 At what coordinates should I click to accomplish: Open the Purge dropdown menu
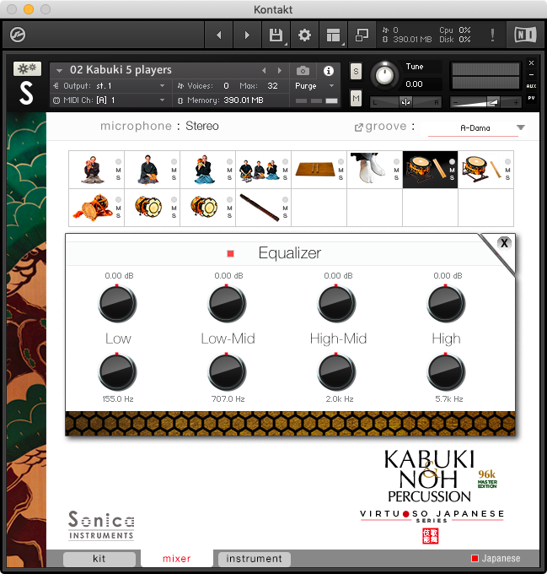coord(314,85)
